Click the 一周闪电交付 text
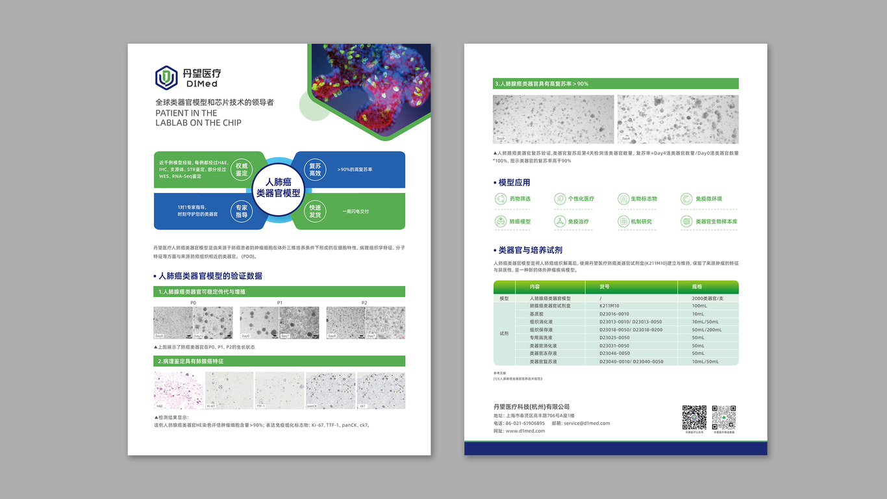Viewport: 887px width, 499px height. coord(356,211)
